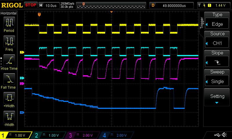
Task: Expand the trigger Setting submenu
Action: (x=217, y=98)
